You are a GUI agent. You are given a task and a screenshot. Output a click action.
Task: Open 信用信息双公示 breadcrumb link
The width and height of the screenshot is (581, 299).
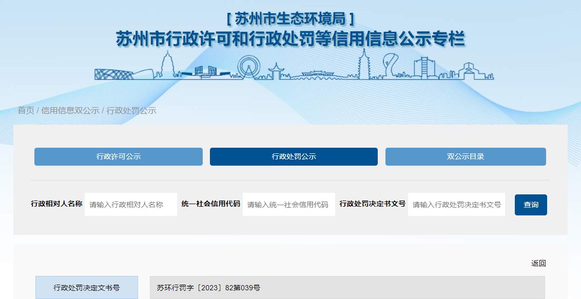[x=70, y=110]
